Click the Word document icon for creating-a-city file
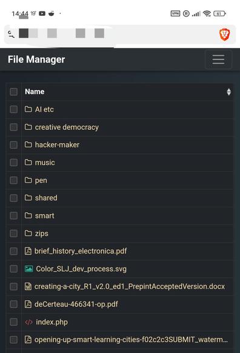240x353 pixels. point(28,287)
